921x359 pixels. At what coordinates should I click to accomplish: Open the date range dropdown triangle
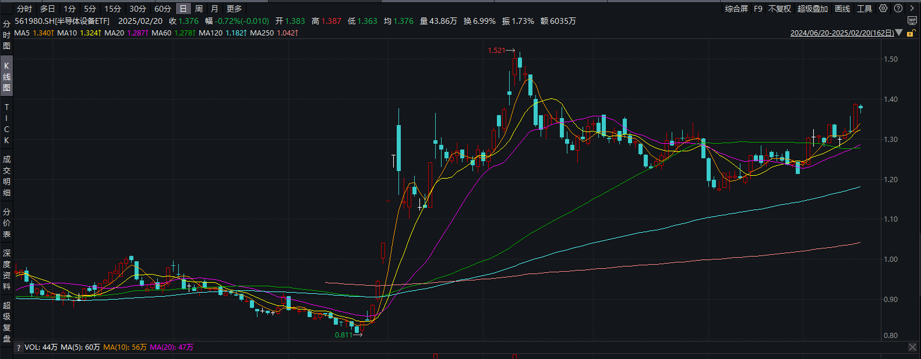899,34
